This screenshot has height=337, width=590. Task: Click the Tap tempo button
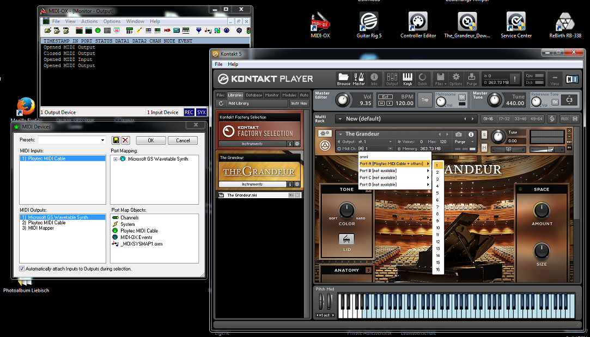click(425, 100)
